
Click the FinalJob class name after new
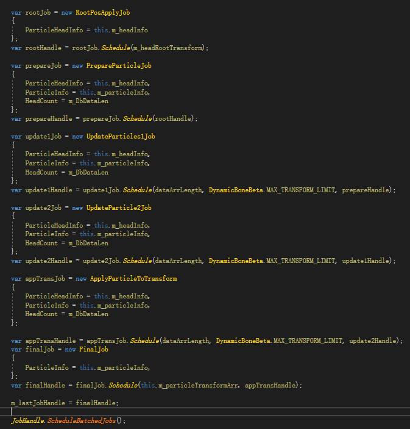[94, 350]
